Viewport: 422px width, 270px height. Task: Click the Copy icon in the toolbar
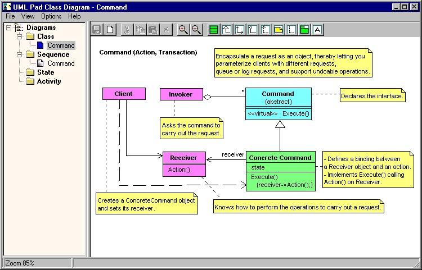[x=140, y=30]
